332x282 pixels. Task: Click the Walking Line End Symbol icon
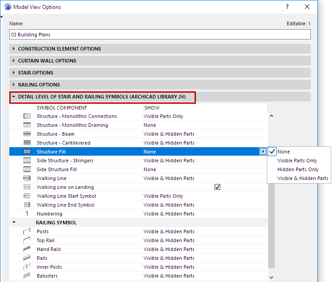(27, 205)
